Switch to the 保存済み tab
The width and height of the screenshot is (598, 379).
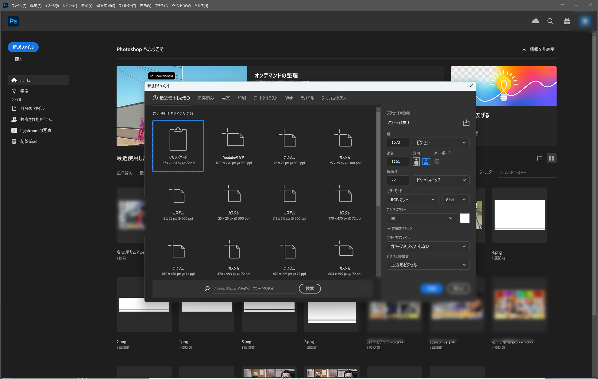[x=206, y=98]
